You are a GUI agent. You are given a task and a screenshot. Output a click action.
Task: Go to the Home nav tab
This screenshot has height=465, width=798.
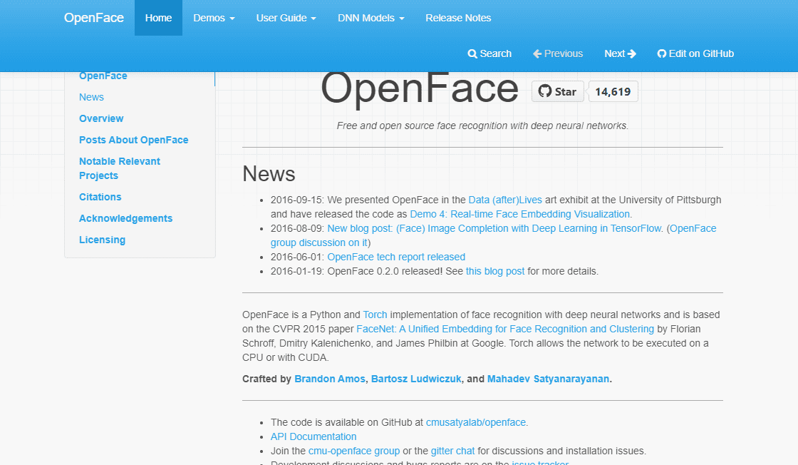[158, 18]
